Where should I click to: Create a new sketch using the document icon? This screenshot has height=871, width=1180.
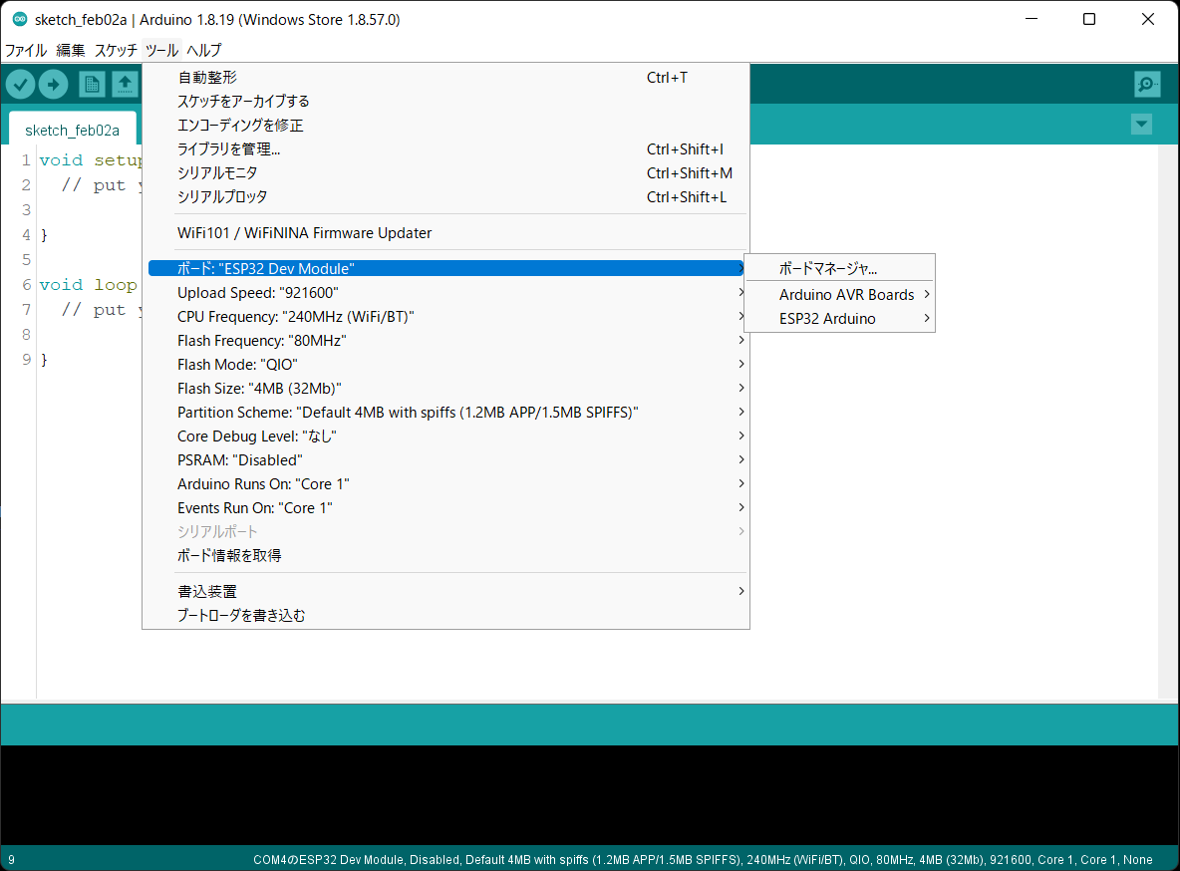coord(91,84)
